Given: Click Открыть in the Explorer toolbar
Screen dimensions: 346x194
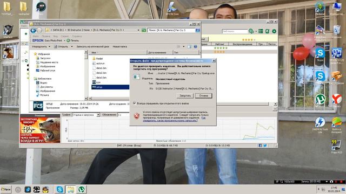Looking at the screenshot, I should [61, 47].
